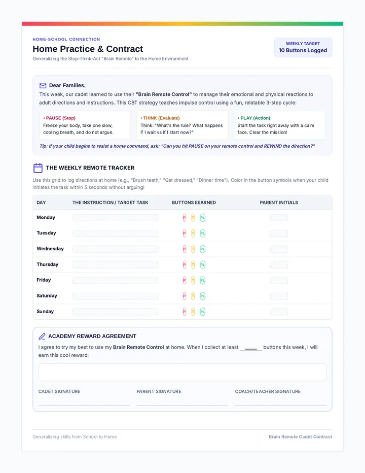The width and height of the screenshot is (365, 473).
Task: Color Tuesday's yellow T think button
Action: point(193,233)
